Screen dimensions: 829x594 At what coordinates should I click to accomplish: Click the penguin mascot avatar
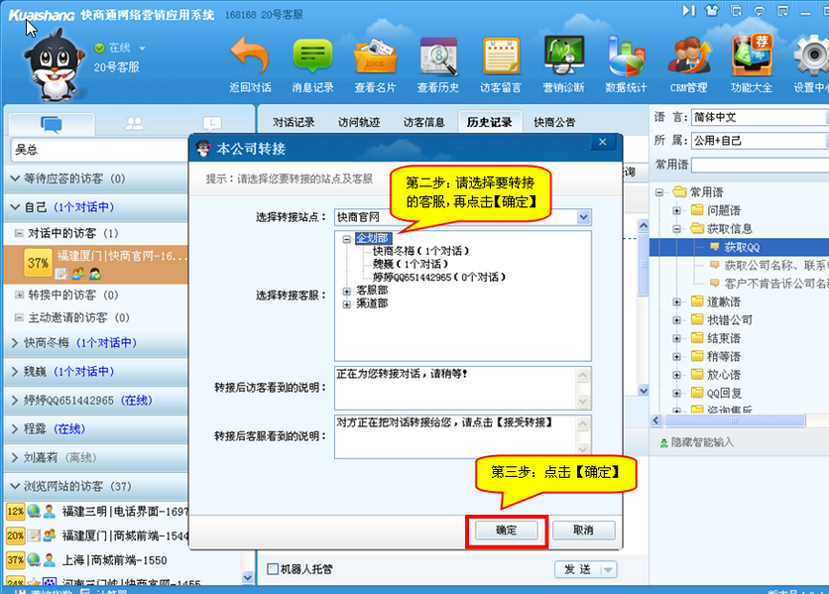[x=55, y=64]
